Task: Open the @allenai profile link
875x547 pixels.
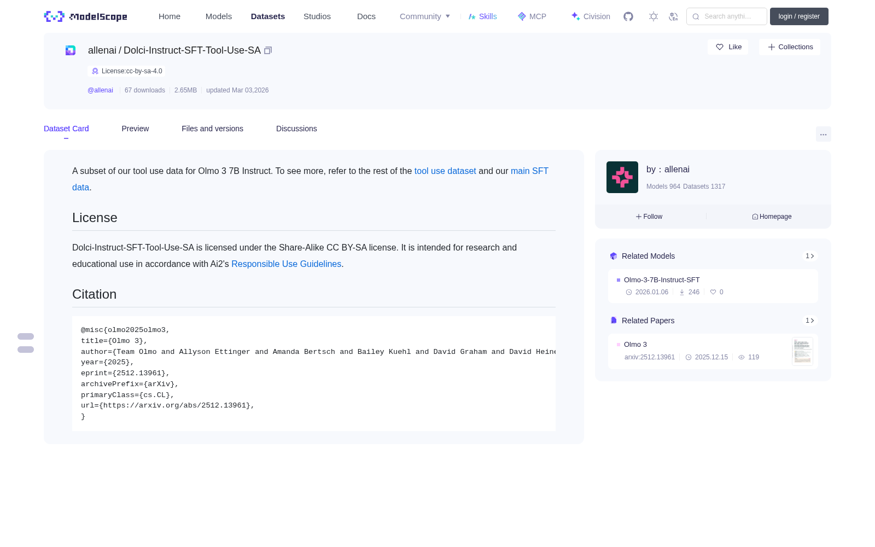Action: click(x=100, y=90)
